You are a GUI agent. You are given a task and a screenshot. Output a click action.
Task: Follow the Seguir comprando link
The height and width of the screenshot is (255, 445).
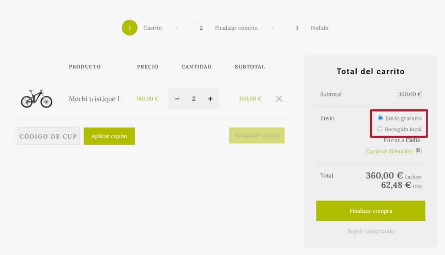coord(371,231)
